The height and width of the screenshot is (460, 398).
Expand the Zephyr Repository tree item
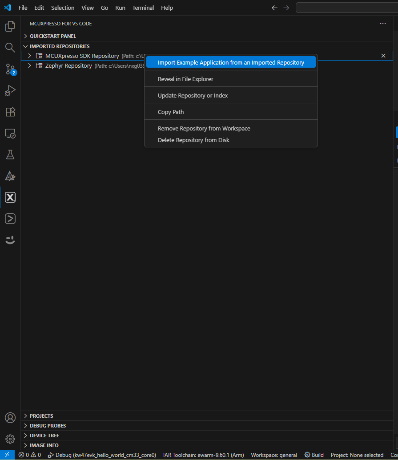click(29, 65)
